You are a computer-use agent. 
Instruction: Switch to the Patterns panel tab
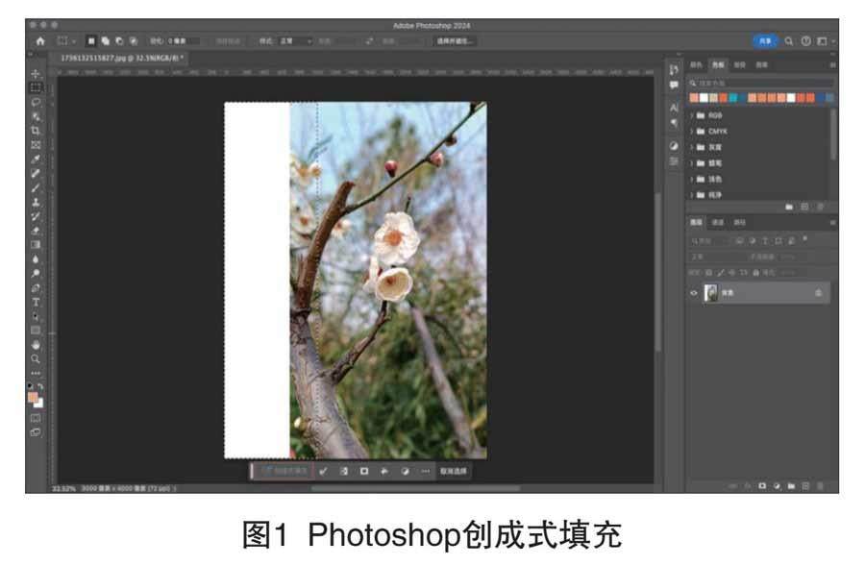click(762, 65)
